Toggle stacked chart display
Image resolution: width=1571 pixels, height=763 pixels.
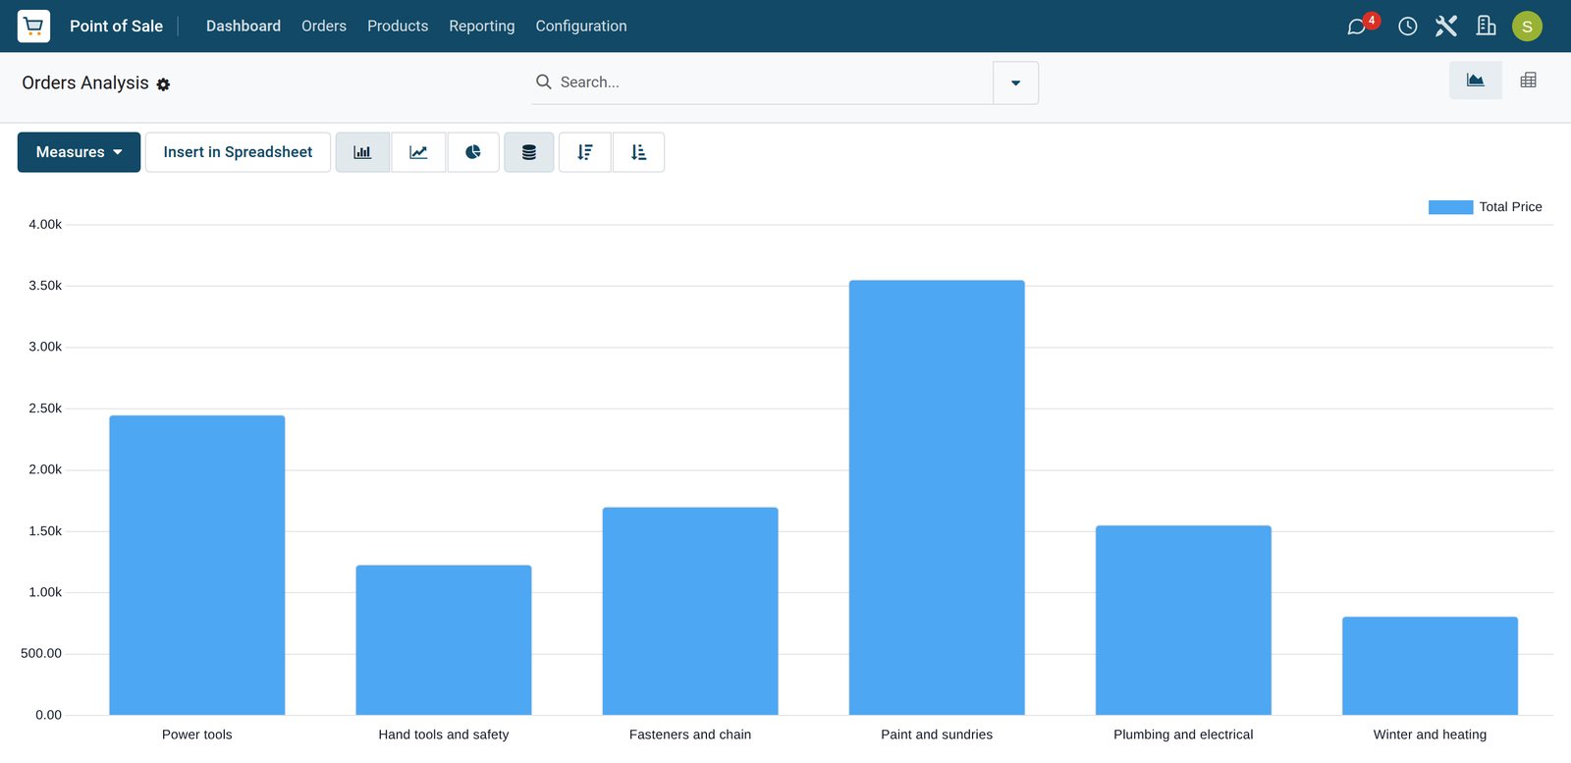tap(529, 152)
